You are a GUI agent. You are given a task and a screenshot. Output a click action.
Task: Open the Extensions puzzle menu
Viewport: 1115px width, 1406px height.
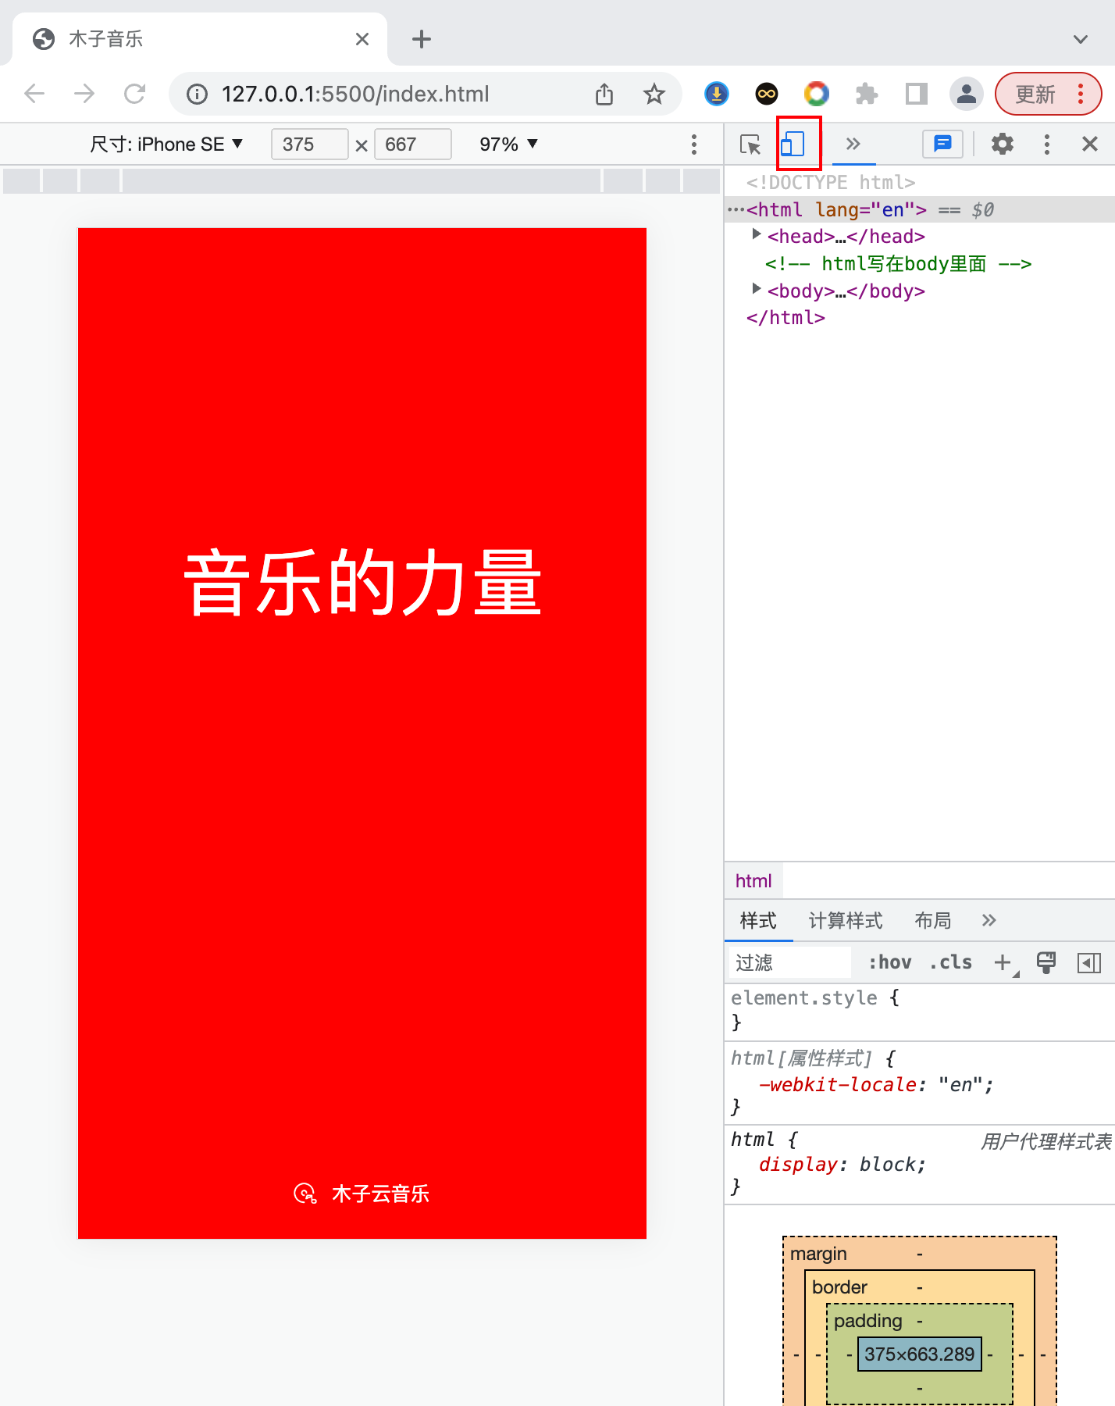pyautogui.click(x=867, y=95)
